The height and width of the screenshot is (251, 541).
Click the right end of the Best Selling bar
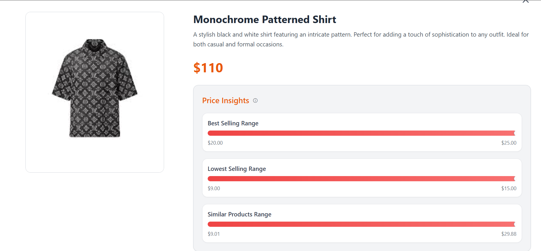pos(514,133)
